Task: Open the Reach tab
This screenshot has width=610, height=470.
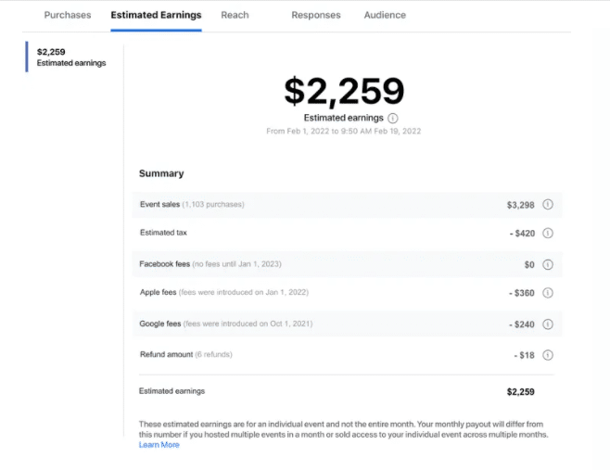Action: pyautogui.click(x=235, y=15)
